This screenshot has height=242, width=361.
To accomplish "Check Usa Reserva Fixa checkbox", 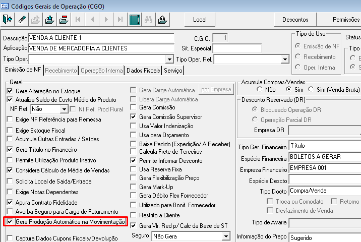I will pyautogui.click(x=133, y=169).
